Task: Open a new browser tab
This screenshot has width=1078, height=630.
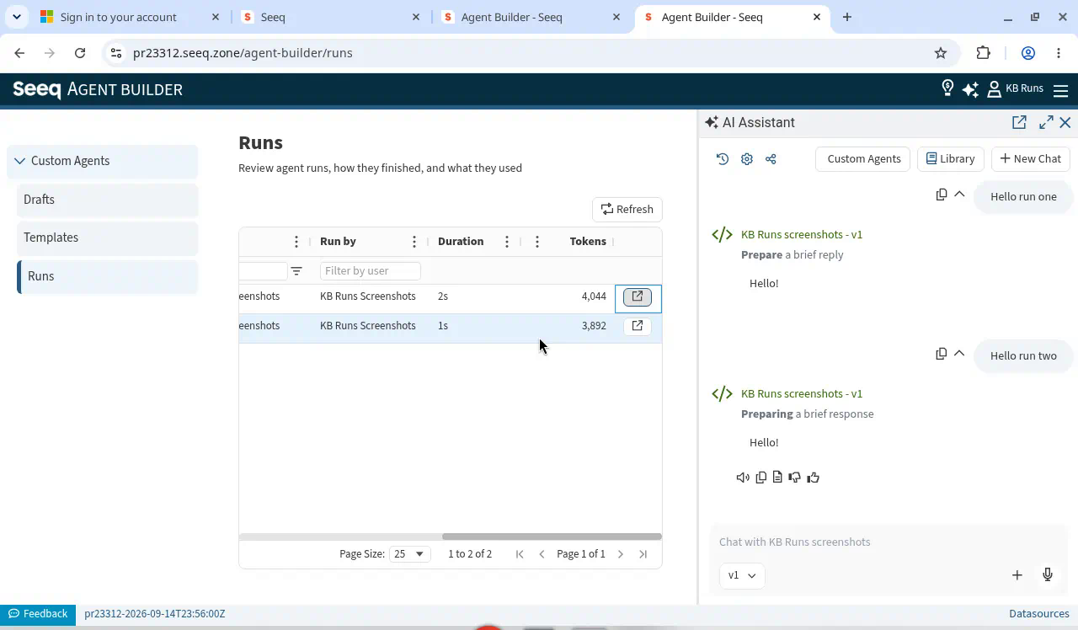Action: click(x=847, y=17)
